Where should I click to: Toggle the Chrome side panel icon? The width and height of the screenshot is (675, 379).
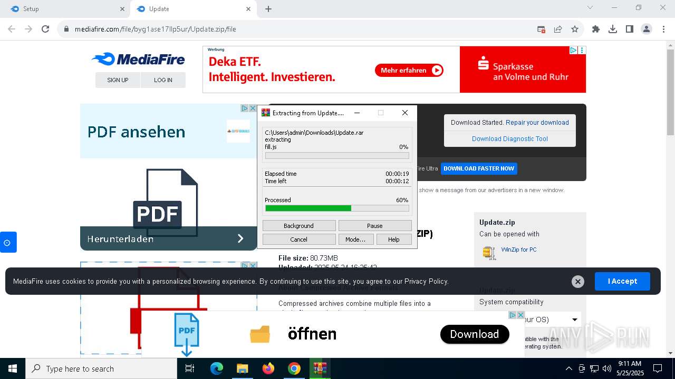pos(630,29)
